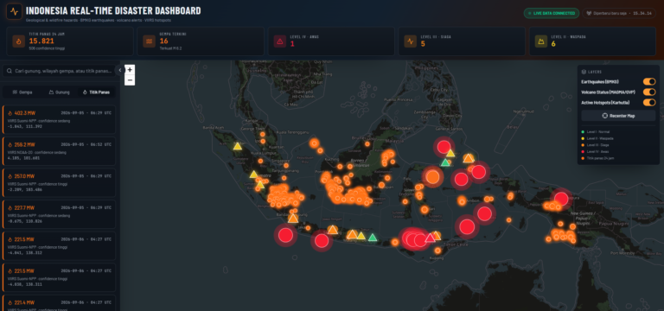Image resolution: width=664 pixels, height=311 pixels.
Task: Click the 506 confidence tinggi text
Action: pos(47,48)
